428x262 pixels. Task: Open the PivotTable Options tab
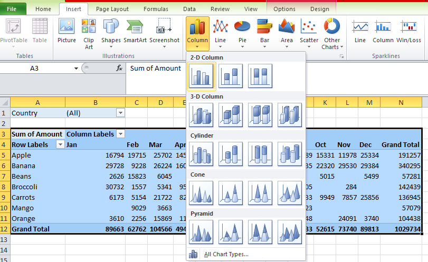[x=284, y=9]
